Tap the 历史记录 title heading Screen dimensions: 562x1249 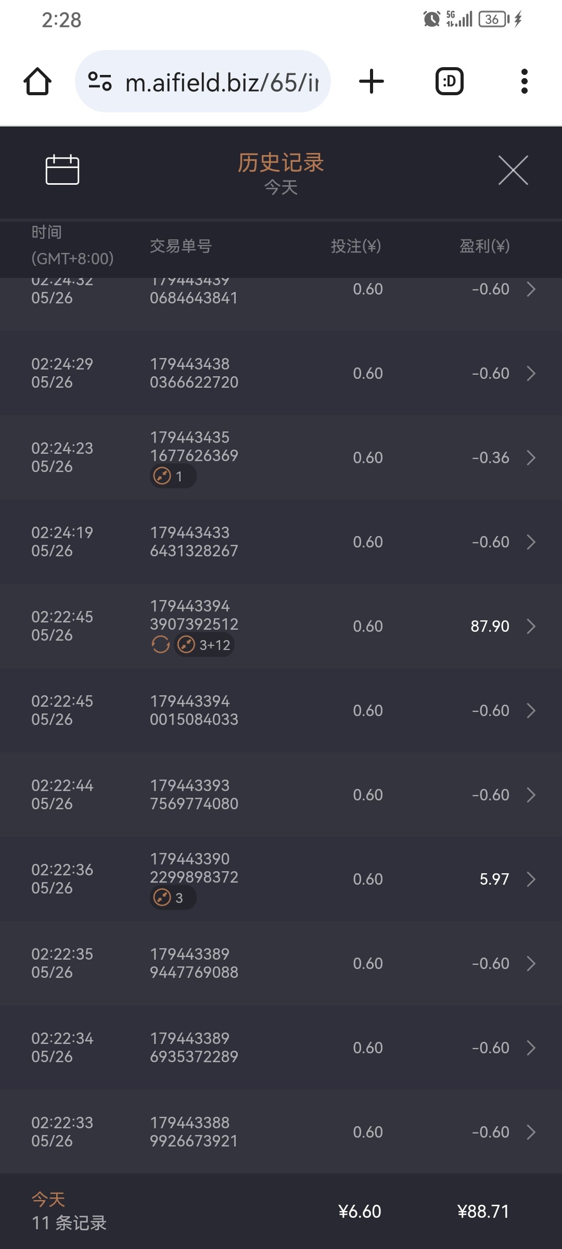[281, 162]
